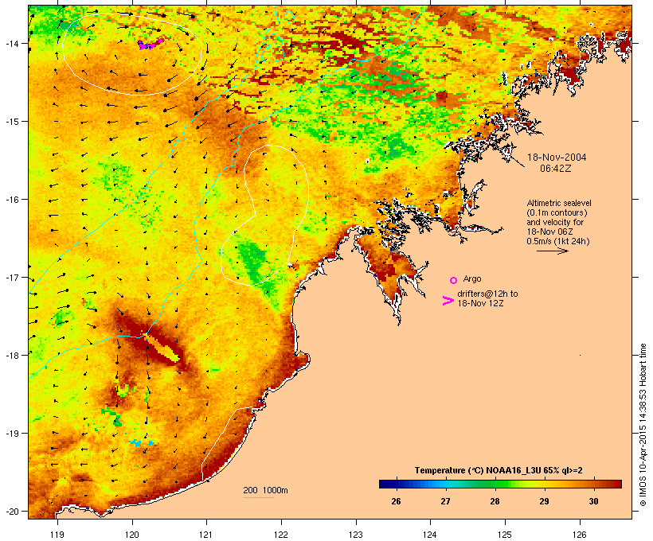Click the Argo magenta circle marker
Viewport: 653px width, 541px height.
[454, 280]
